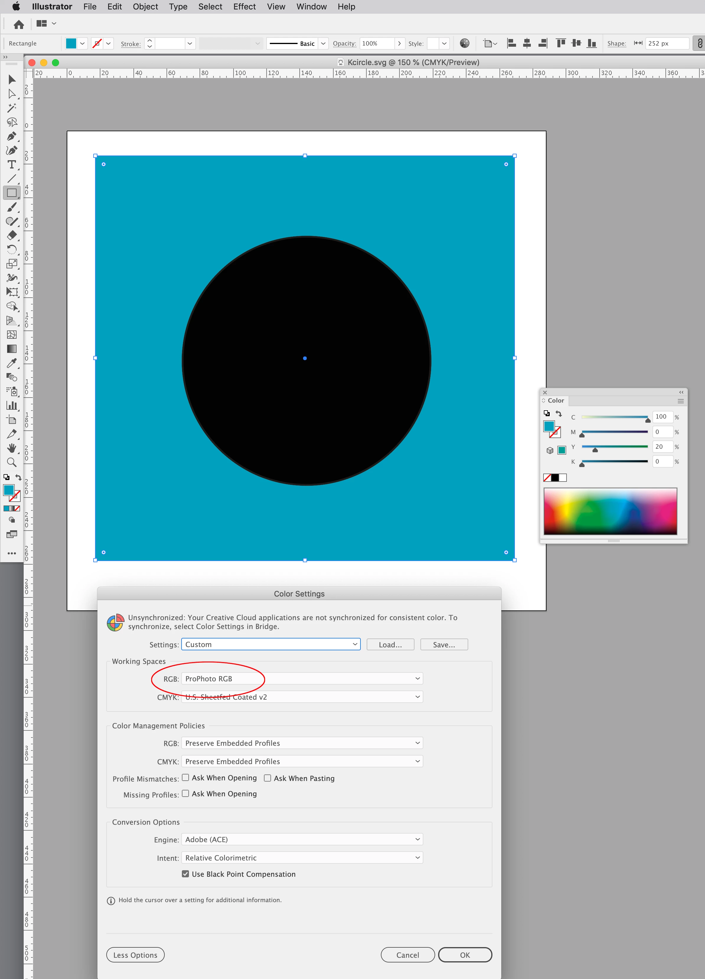The width and height of the screenshot is (705, 979).
Task: Open the Effect menu
Action: [244, 7]
